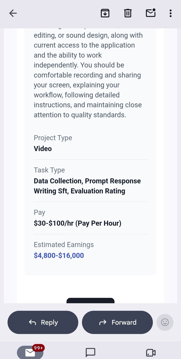Tap the Pay $30-$100/hr value
The width and height of the screenshot is (181, 359).
coord(78,223)
